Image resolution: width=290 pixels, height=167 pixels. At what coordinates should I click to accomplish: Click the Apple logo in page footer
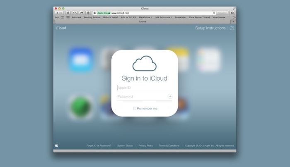pyautogui.click(x=57, y=146)
